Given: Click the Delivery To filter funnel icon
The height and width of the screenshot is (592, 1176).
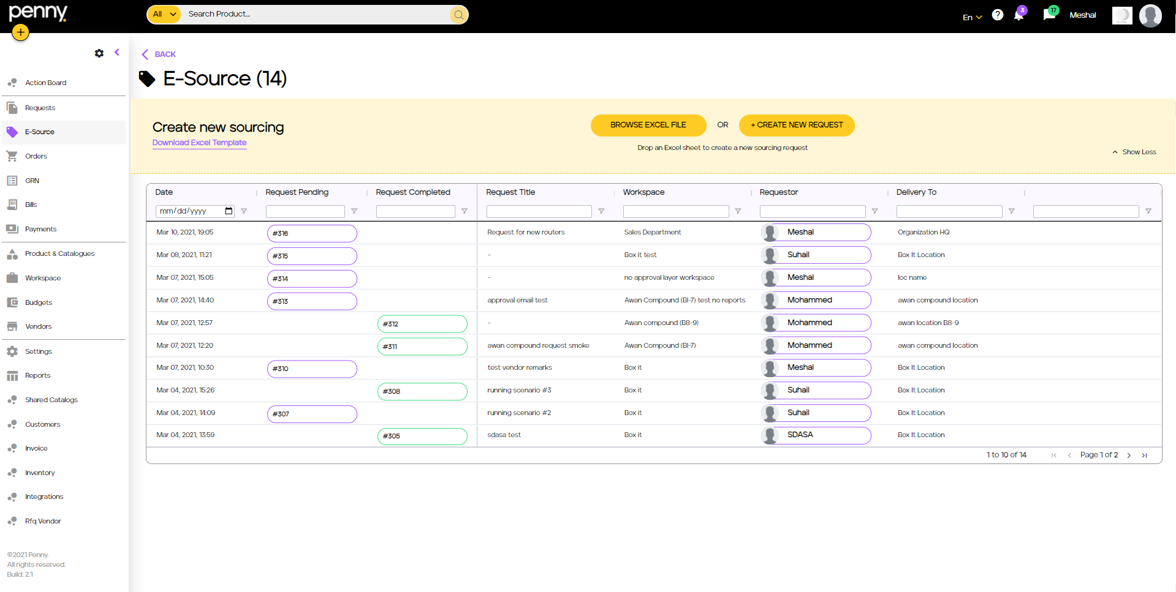Looking at the screenshot, I should click(1011, 211).
